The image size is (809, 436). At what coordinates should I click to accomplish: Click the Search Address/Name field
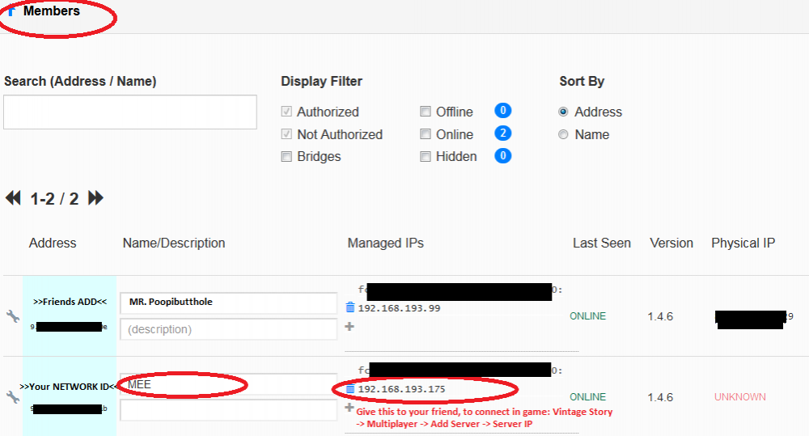(130, 112)
